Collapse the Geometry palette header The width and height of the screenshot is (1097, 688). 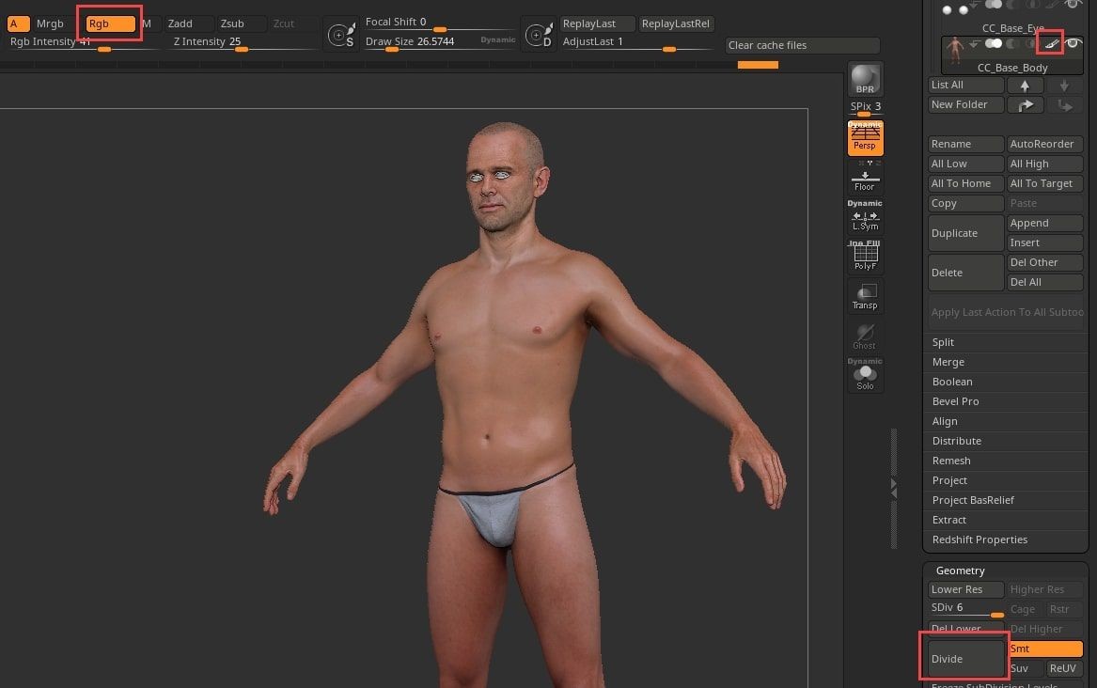tap(960, 571)
